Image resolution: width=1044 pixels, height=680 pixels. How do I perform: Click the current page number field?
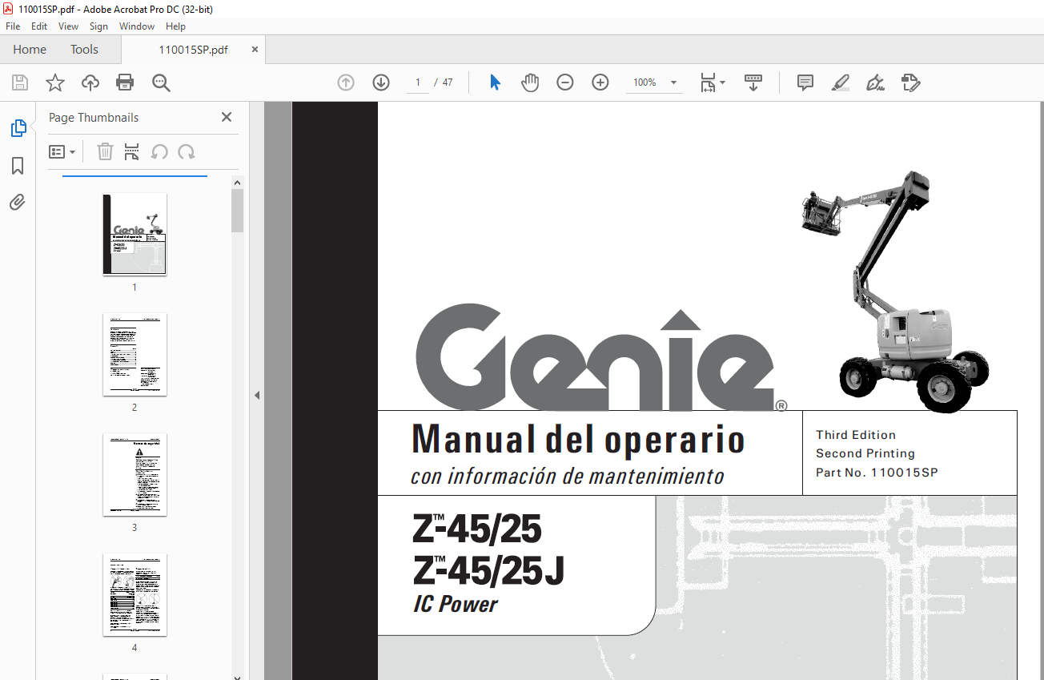click(418, 82)
